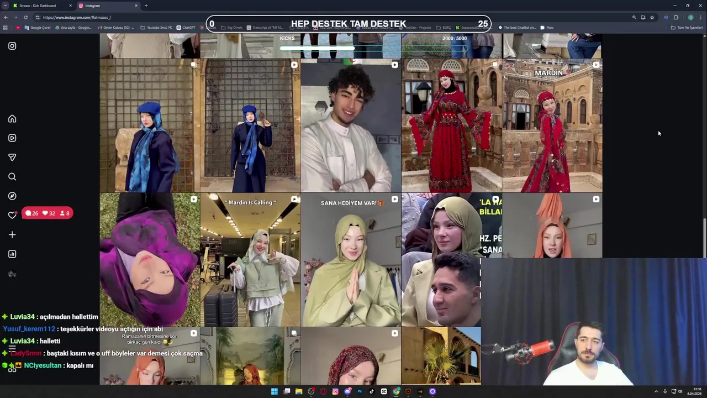
Task: Open the Instagram app in taskbar
Action: click(335, 391)
